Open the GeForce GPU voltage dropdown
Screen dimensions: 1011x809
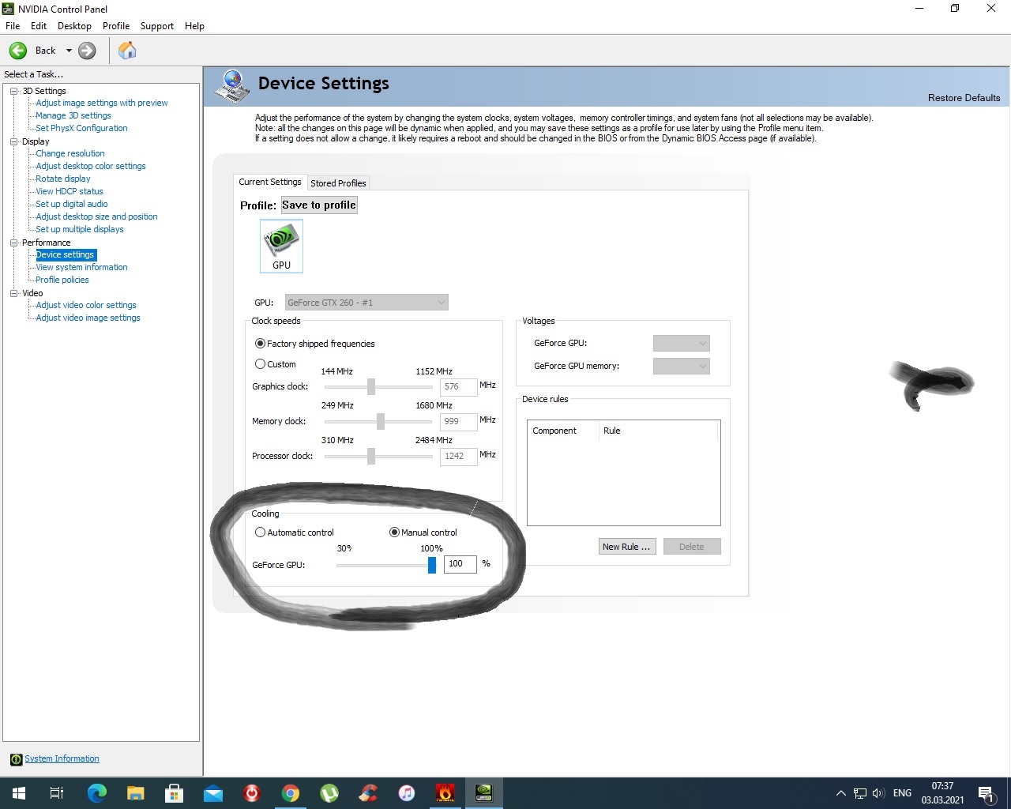tap(682, 343)
